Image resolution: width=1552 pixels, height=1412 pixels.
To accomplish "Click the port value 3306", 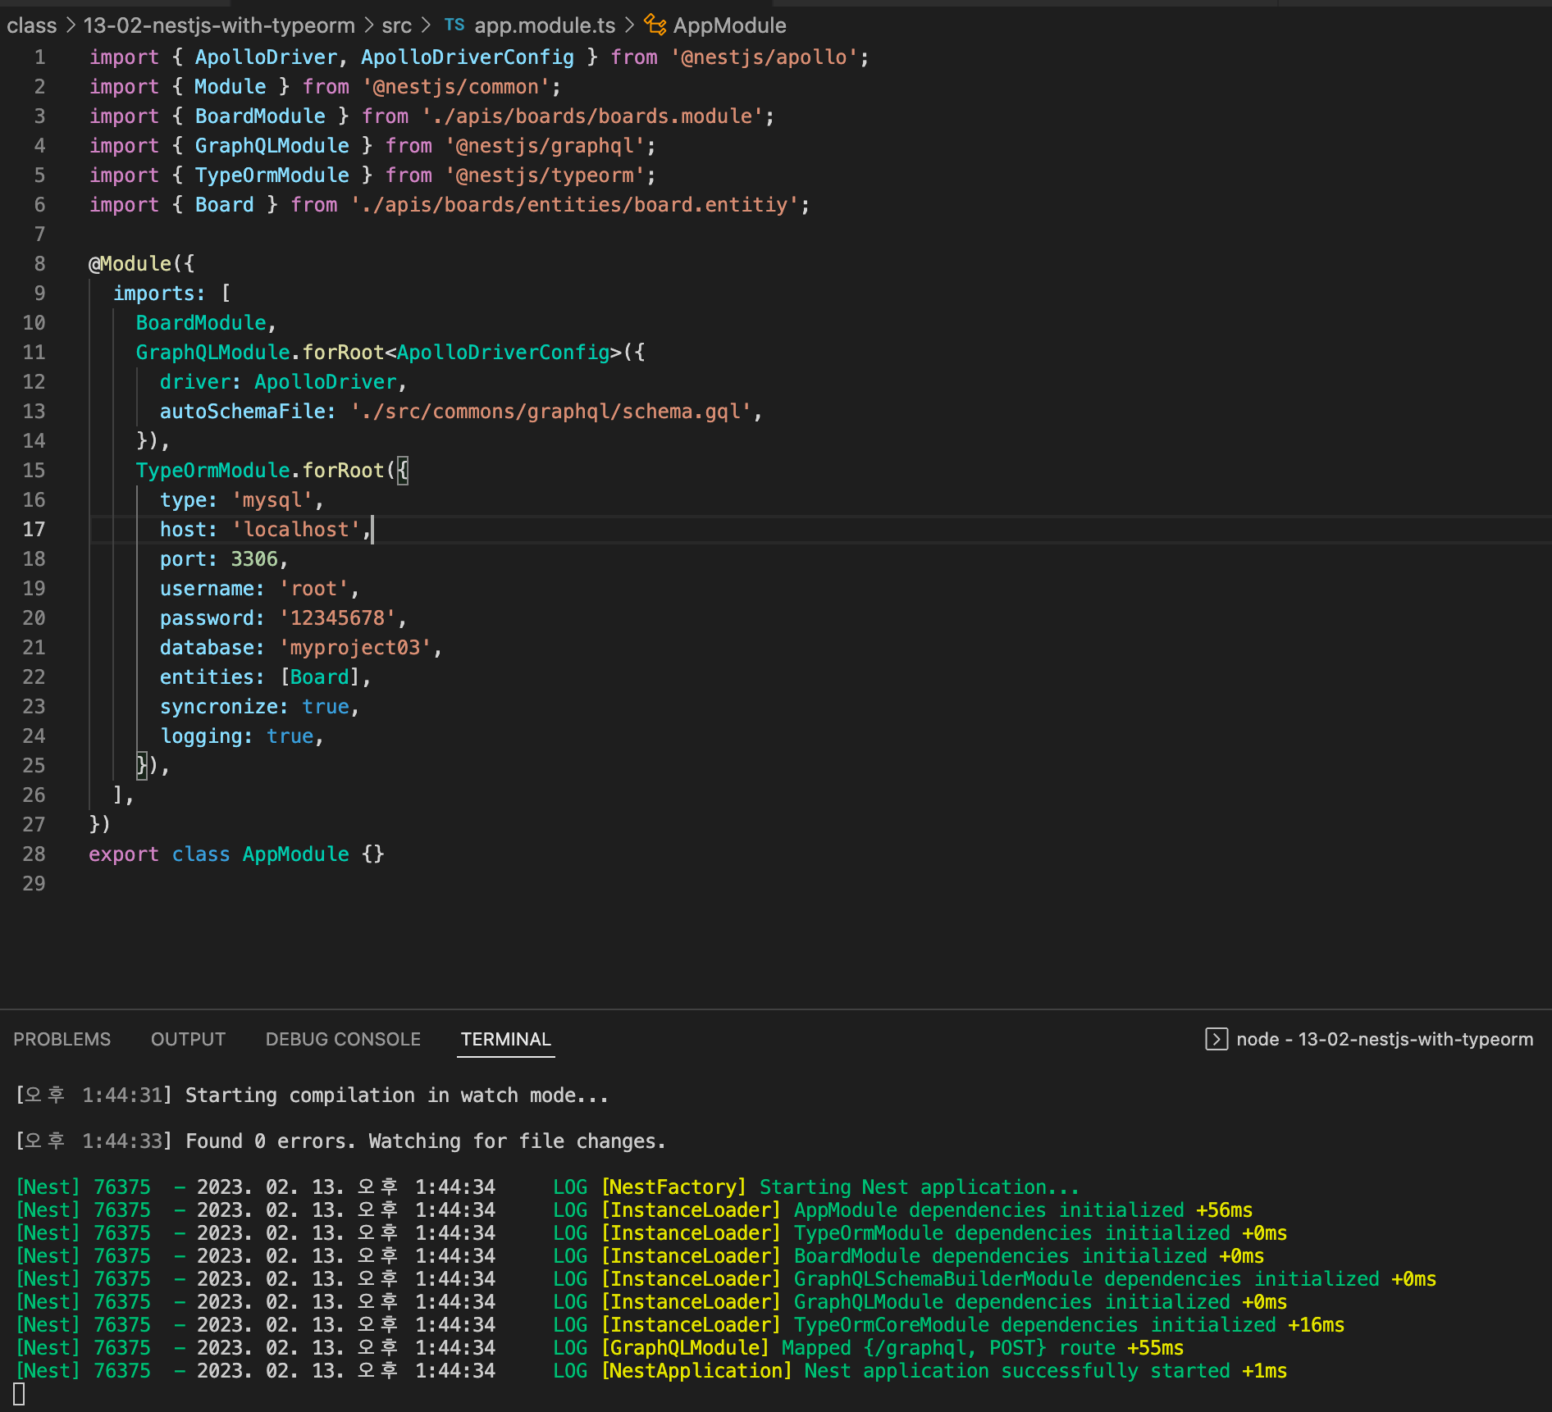I will tap(254, 558).
